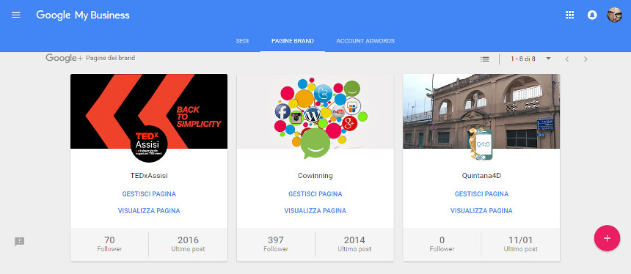Go to next page arrow
Image resolution: width=631 pixels, height=274 pixels.
(586, 59)
